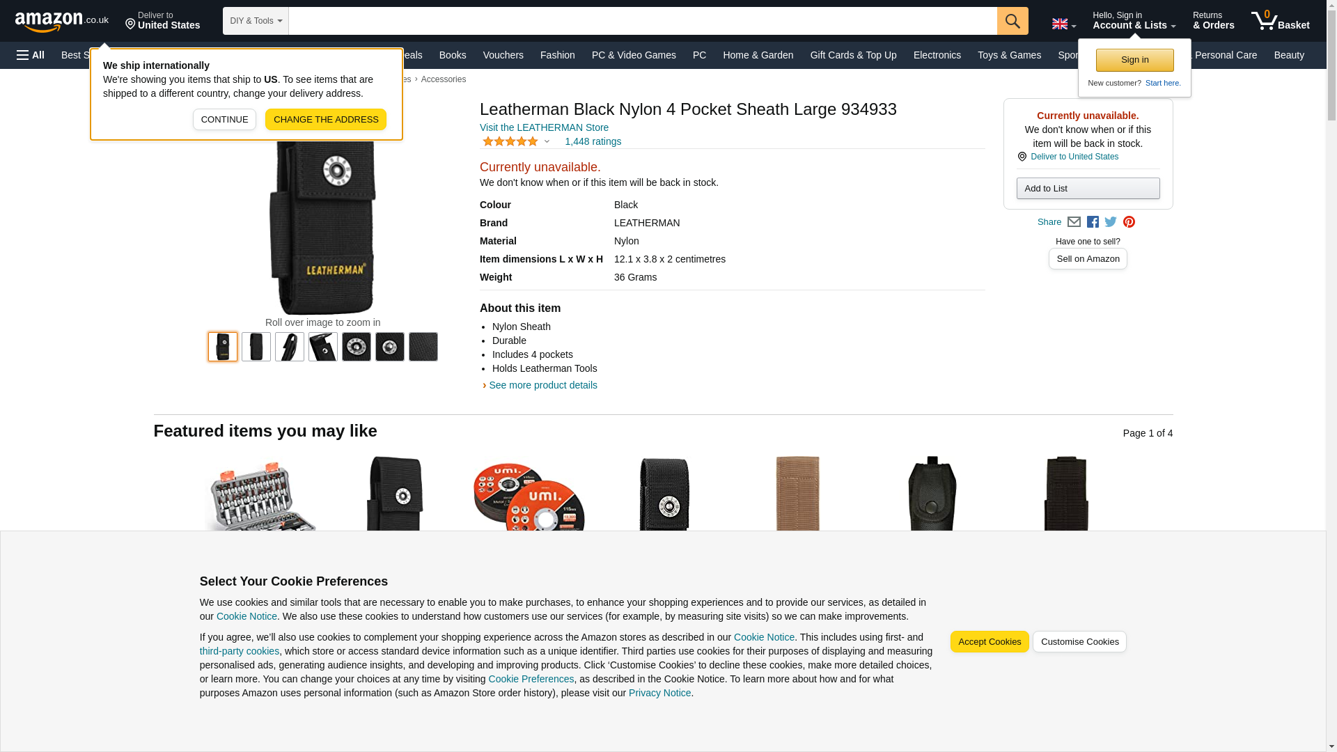Image resolution: width=1337 pixels, height=752 pixels.
Task: Expand the star rating breakdown arrow
Action: tap(547, 141)
